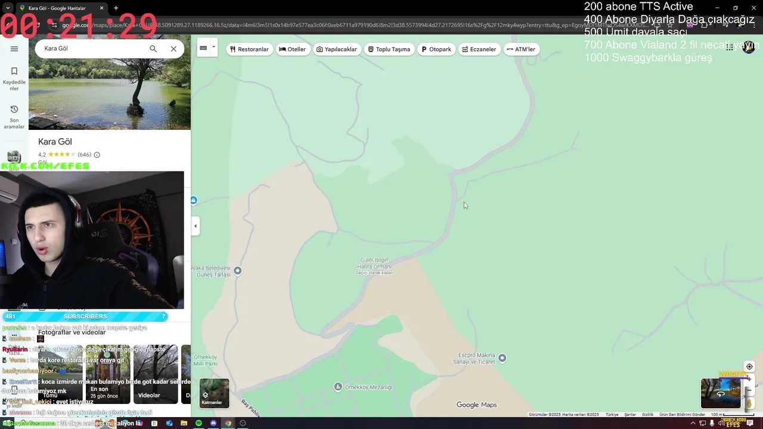Select the Eczaneler filter chip
763x429 pixels.
point(479,49)
